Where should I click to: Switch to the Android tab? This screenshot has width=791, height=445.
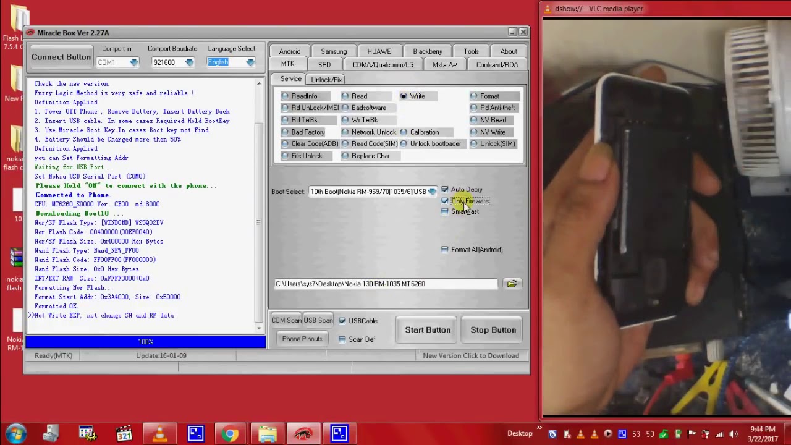(290, 51)
